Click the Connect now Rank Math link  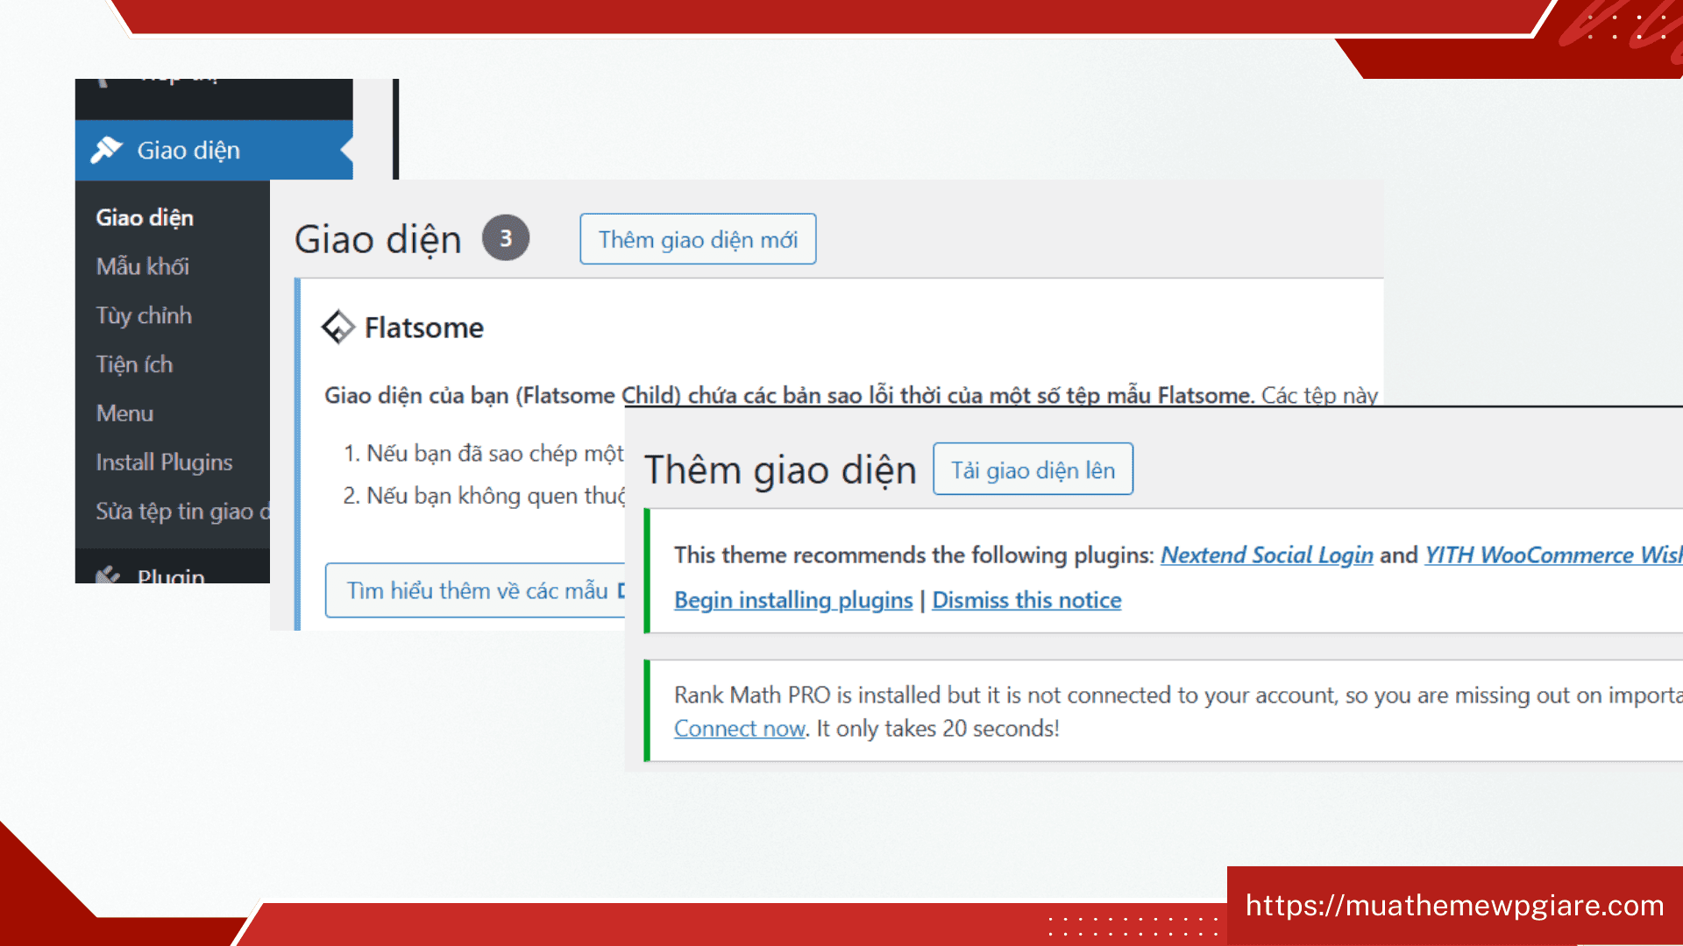coord(739,729)
